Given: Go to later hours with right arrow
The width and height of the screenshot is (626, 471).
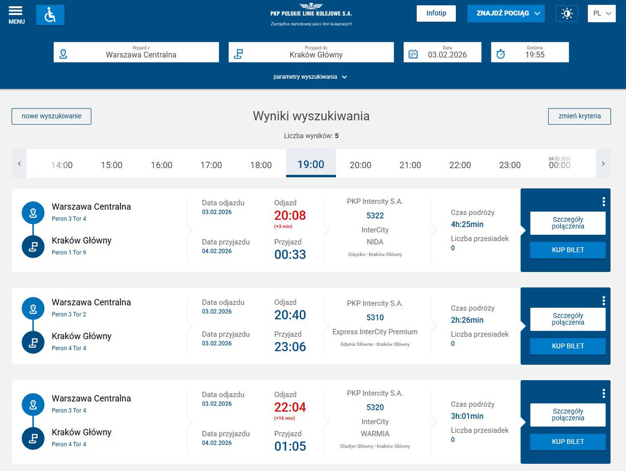Looking at the screenshot, I should point(603,163).
